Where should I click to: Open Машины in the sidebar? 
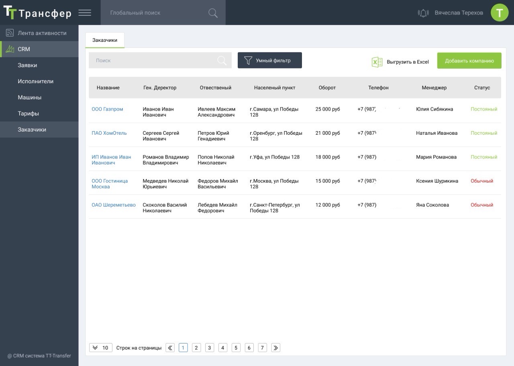[x=29, y=97]
